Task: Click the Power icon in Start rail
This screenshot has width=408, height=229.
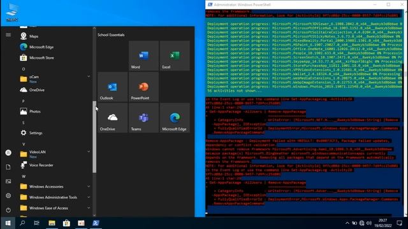Action: 8,210
